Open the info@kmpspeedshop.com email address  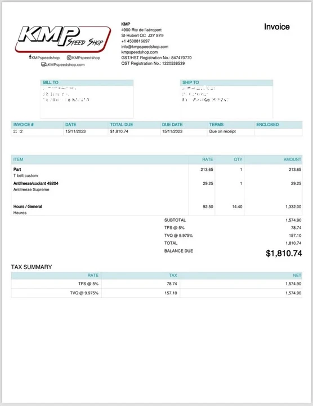pos(145,47)
